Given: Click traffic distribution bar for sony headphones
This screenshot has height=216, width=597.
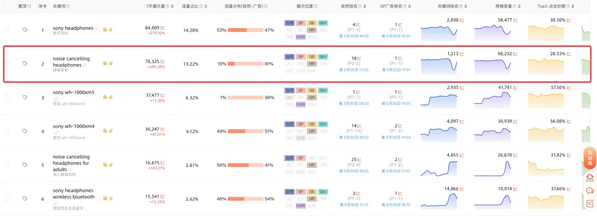Looking at the screenshot, I should tap(245, 30).
